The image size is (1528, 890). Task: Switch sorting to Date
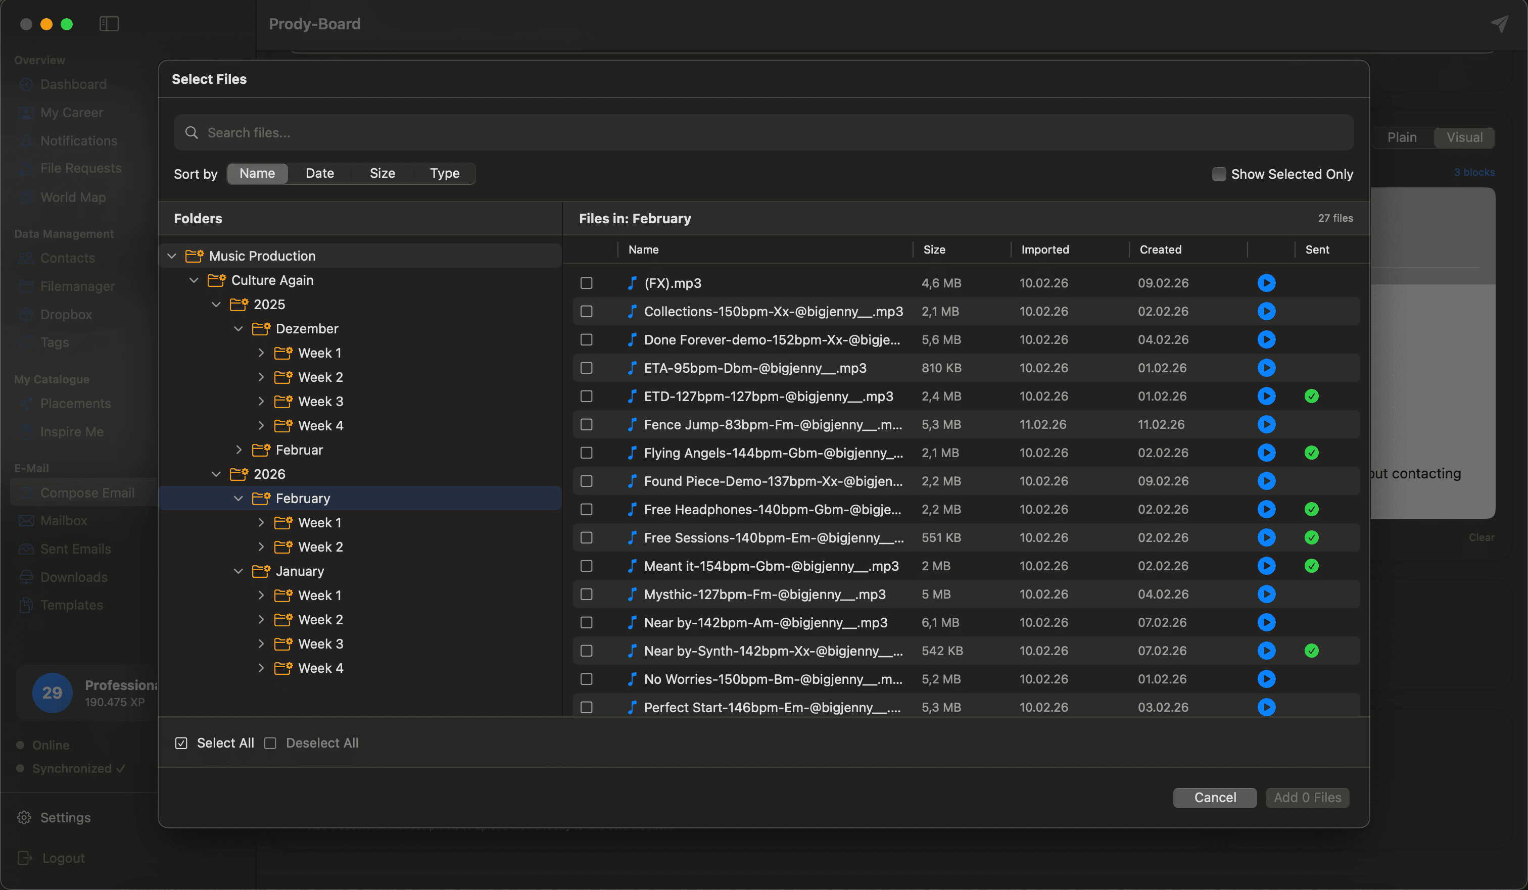319,173
